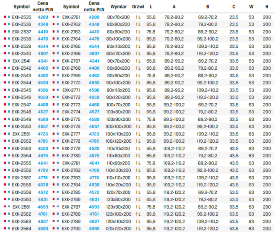Click price 4589 next to EXK-2775
The height and width of the screenshot is (235, 275).
(94, 119)
